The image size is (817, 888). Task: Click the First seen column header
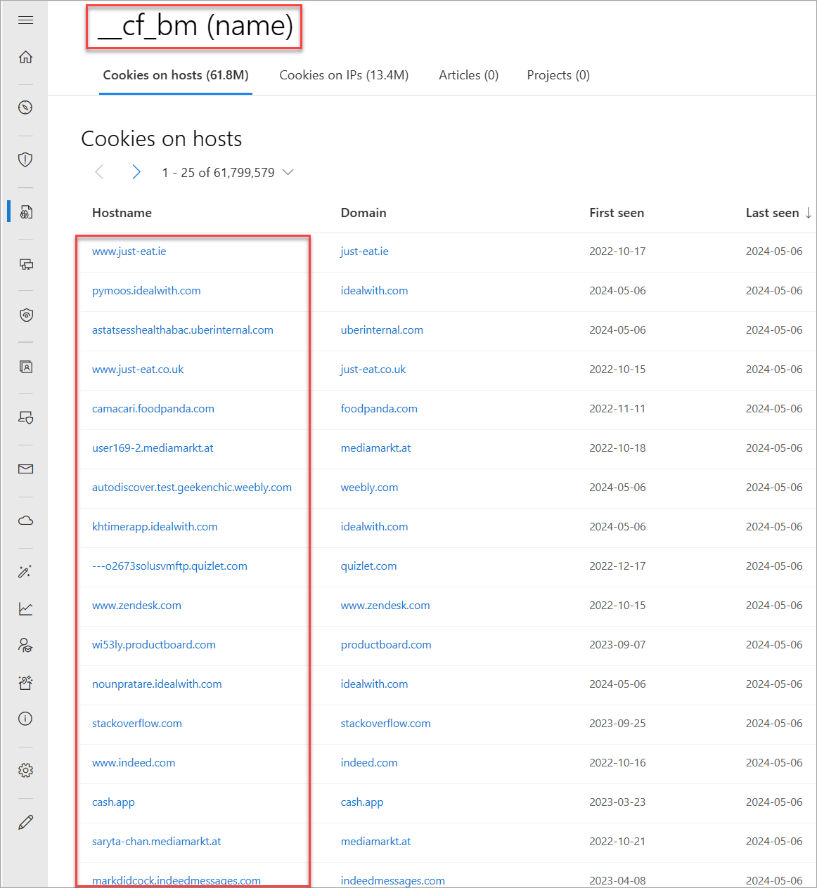click(x=617, y=213)
